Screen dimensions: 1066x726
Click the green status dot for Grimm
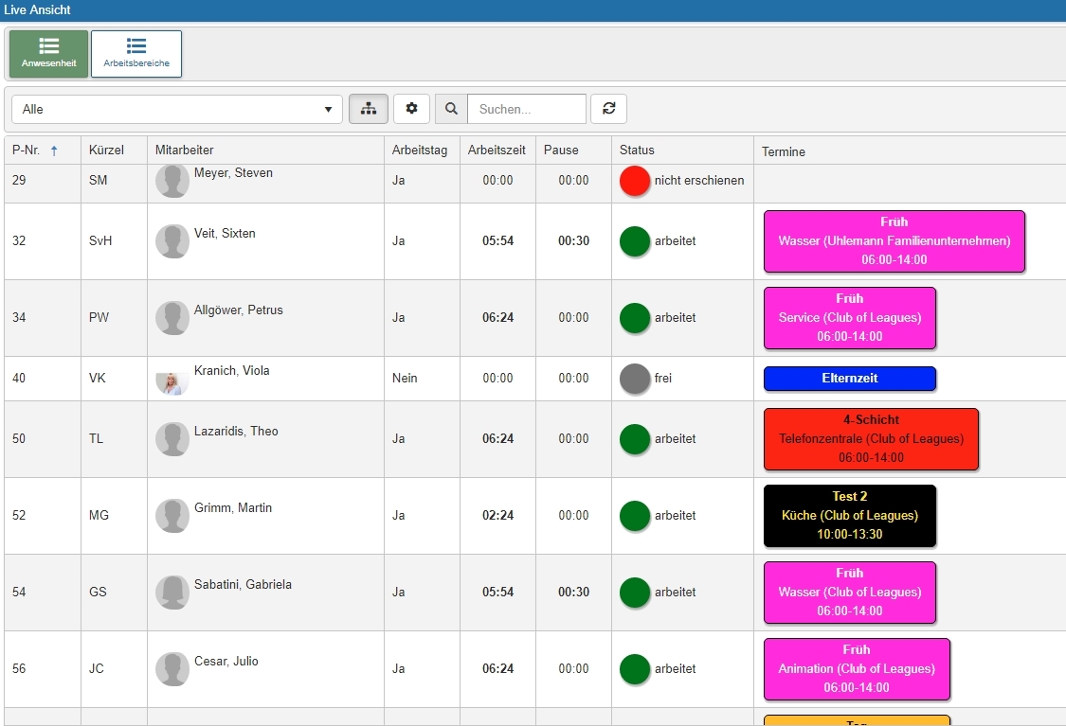coord(635,516)
